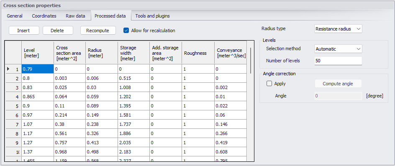Viewport: 395px width, 166px height.
Task: Click cross section area cell 0.968
Action: [x=69, y=152]
